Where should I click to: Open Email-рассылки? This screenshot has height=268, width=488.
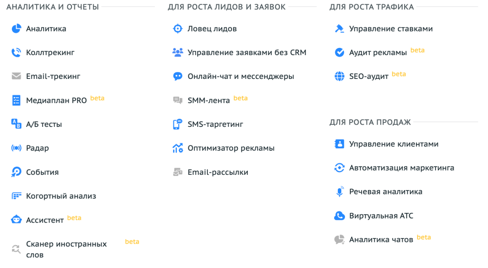click(218, 172)
